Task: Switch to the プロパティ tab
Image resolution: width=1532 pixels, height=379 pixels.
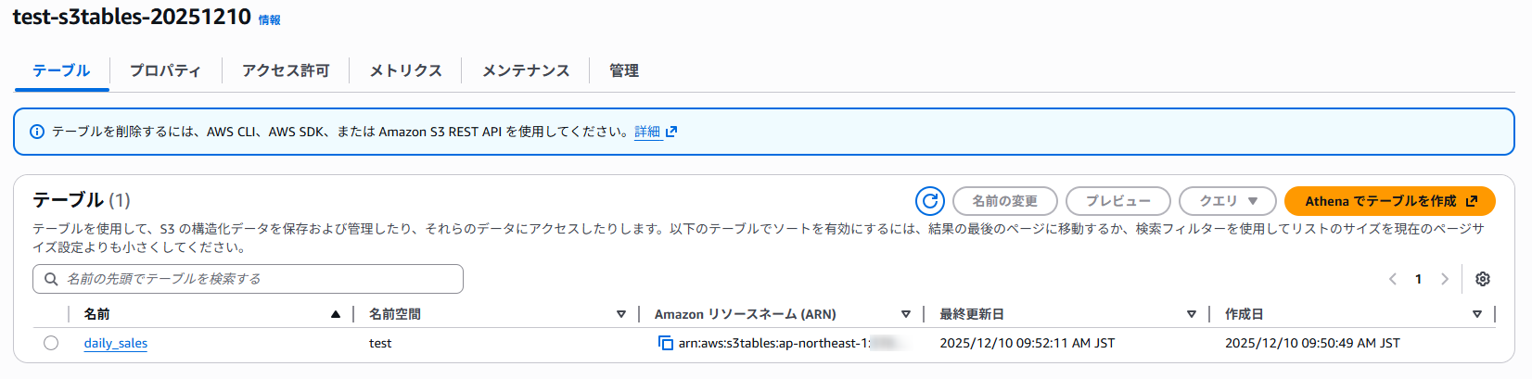Action: point(165,70)
